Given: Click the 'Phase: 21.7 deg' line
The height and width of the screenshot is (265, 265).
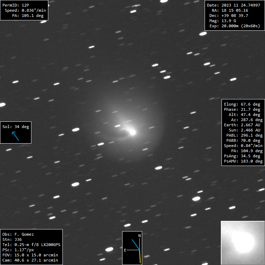Looking at the screenshot, I should coord(242,109).
